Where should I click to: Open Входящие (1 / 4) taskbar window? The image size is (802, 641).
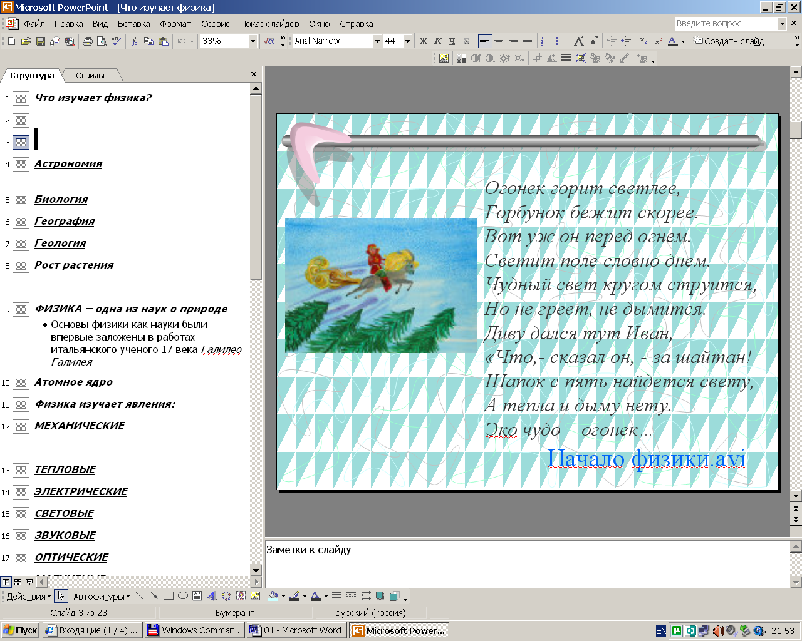click(x=92, y=630)
